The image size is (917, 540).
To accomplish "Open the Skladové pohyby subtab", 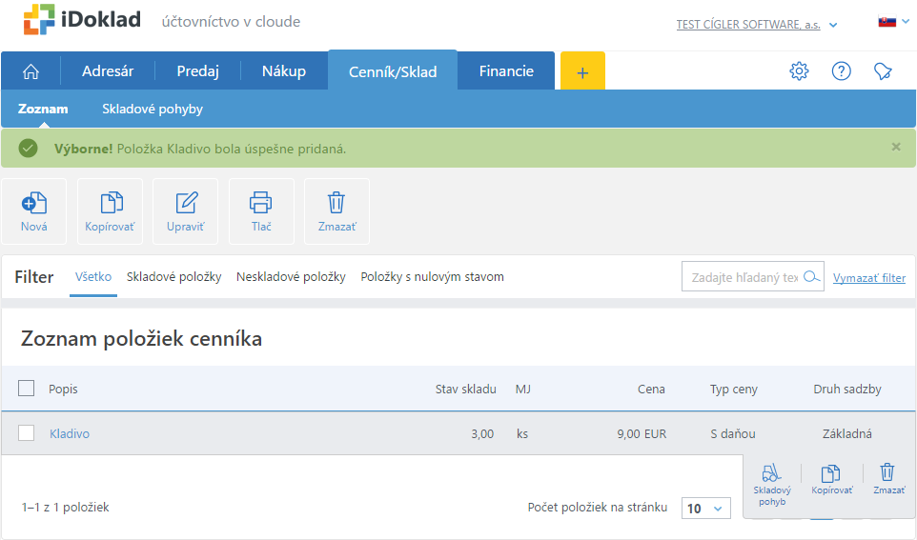I will 153,109.
